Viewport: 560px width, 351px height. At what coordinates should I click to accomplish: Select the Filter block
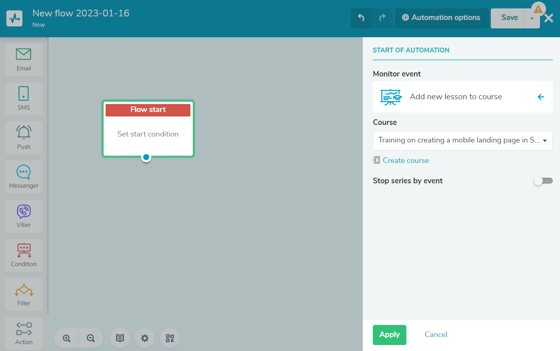point(24,294)
